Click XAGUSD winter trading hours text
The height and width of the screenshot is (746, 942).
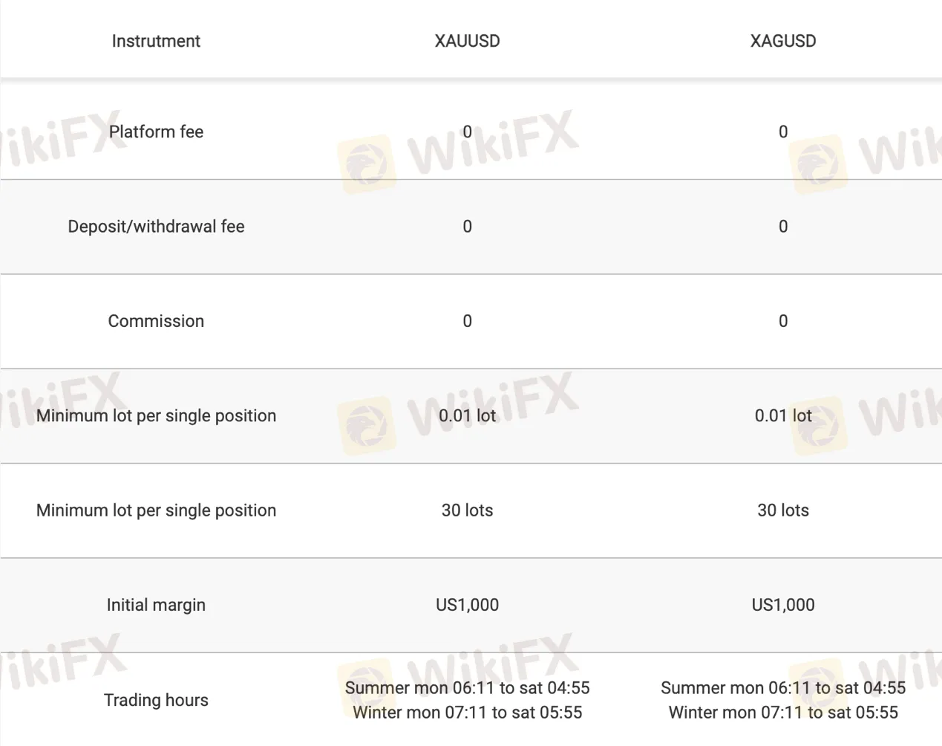782,713
